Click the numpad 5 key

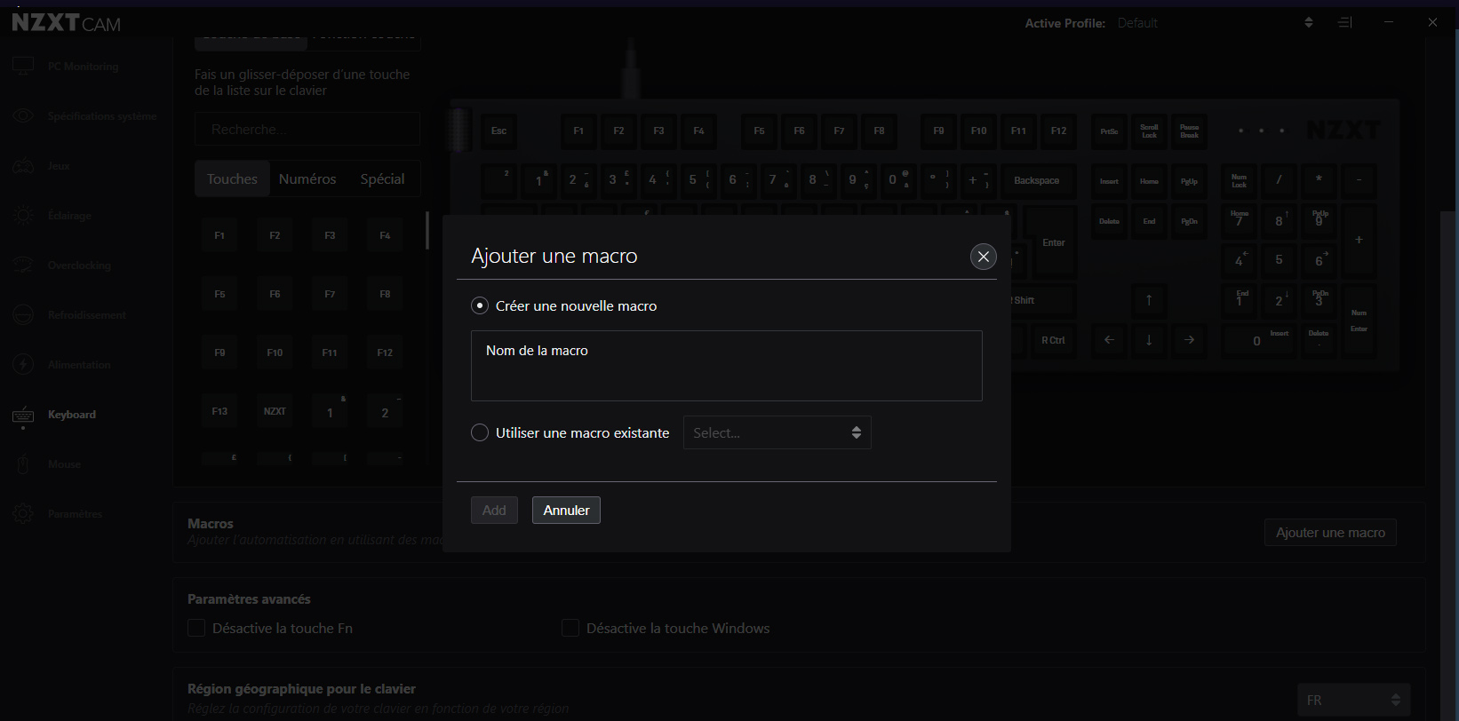[x=1279, y=260]
